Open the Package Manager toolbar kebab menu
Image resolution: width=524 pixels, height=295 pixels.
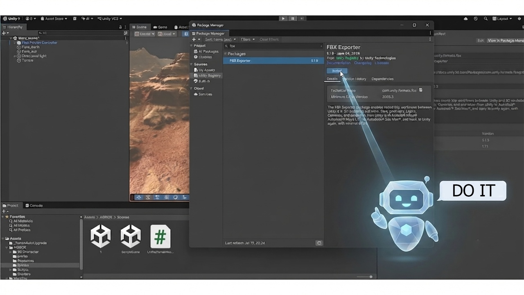(x=430, y=39)
